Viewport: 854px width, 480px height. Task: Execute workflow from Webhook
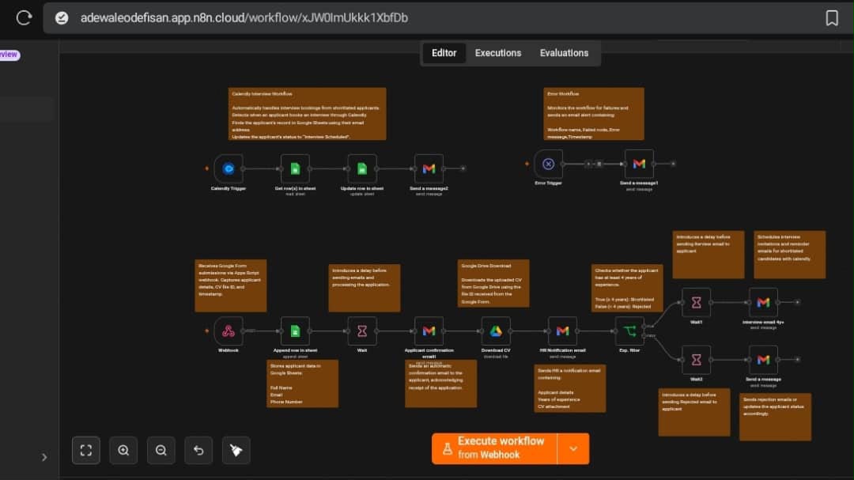coord(494,448)
